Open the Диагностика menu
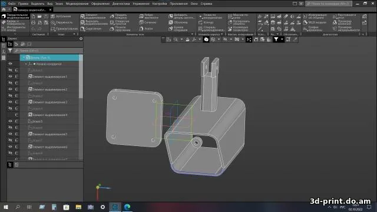This screenshot has height=212, width=377. click(x=121, y=4)
